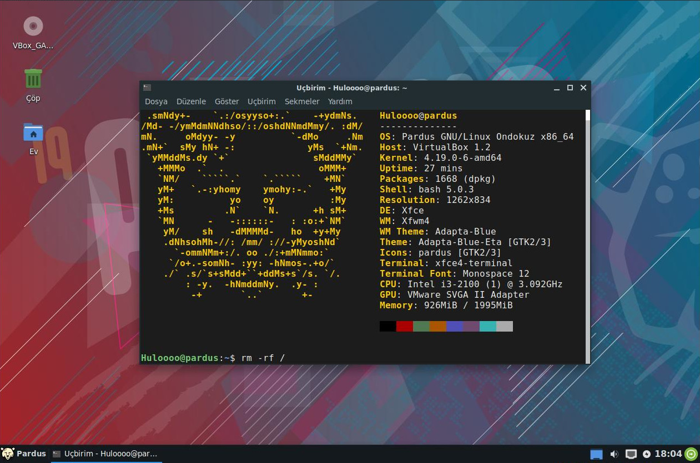Click the 'Uptime: 27 mins' line
700x463 pixels.
pyautogui.click(x=421, y=169)
